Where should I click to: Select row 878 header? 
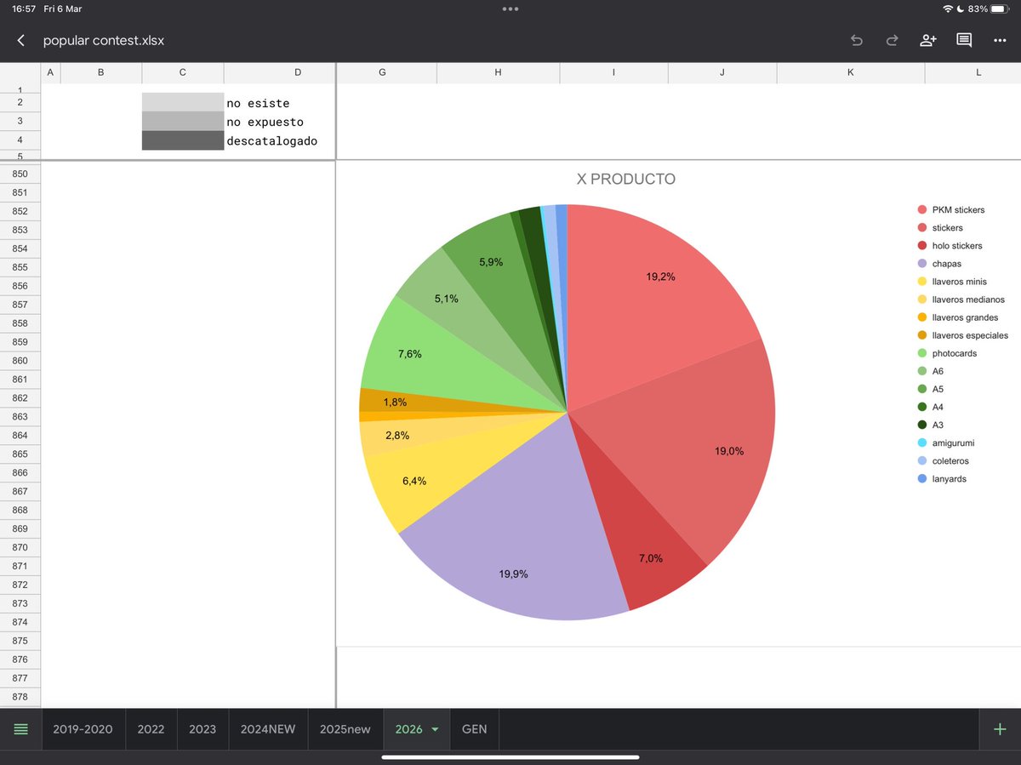pyautogui.click(x=20, y=697)
